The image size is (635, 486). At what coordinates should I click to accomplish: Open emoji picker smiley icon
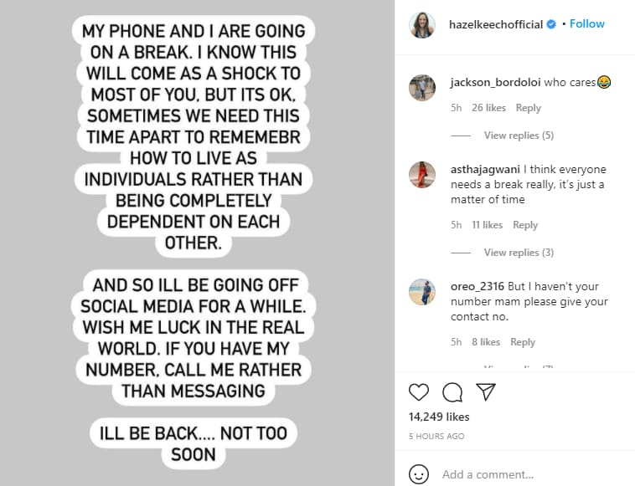[x=418, y=473]
